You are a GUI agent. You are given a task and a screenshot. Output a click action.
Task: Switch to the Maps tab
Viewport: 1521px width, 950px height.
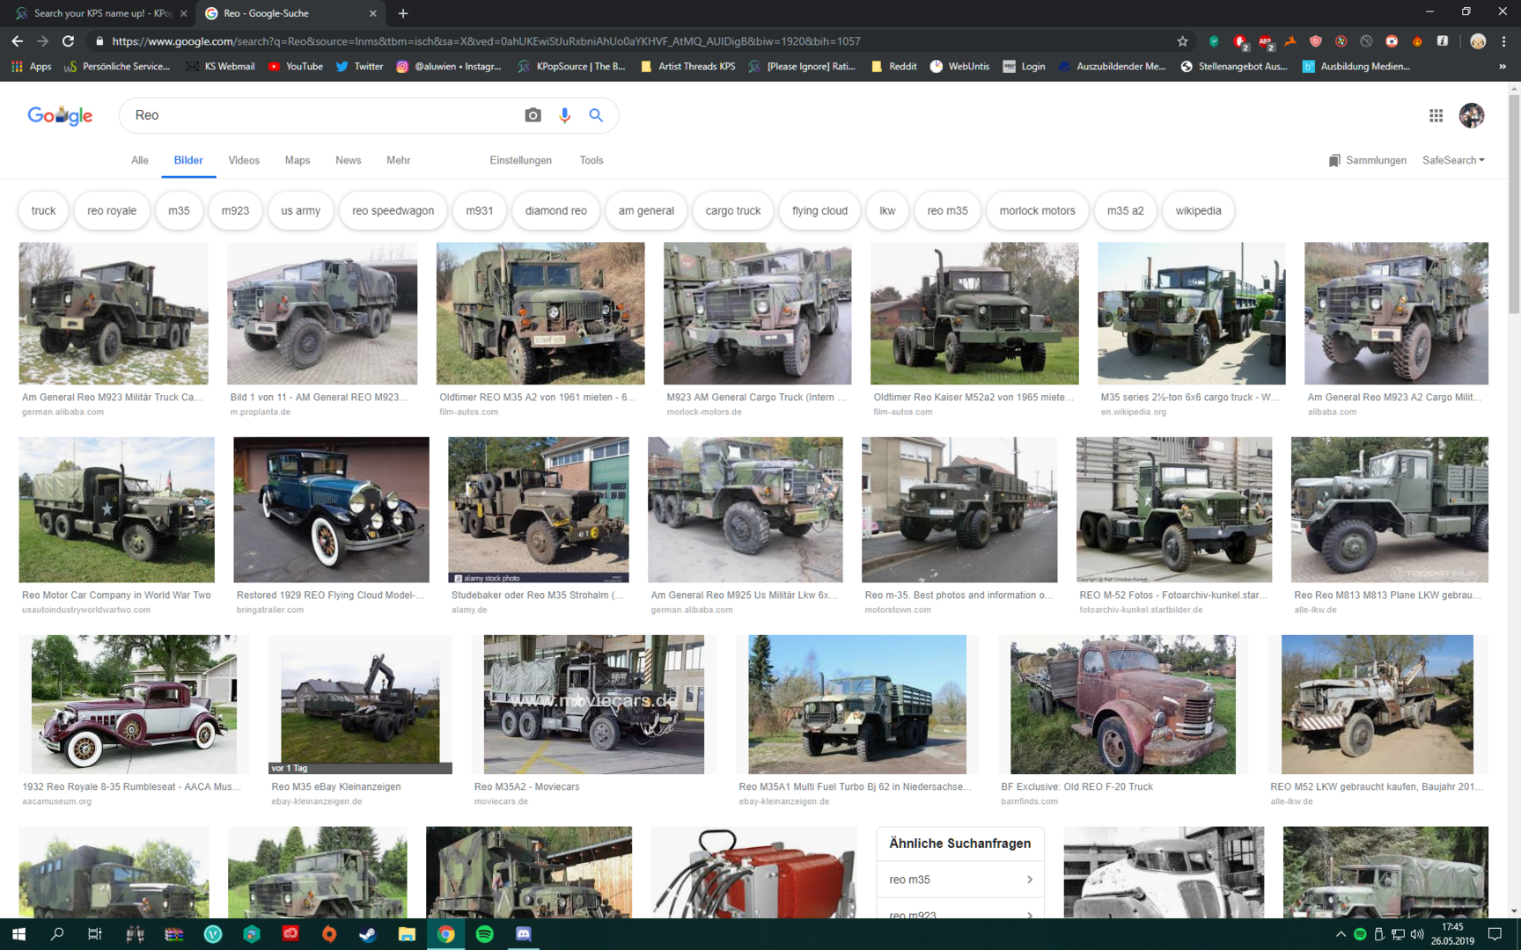click(298, 160)
